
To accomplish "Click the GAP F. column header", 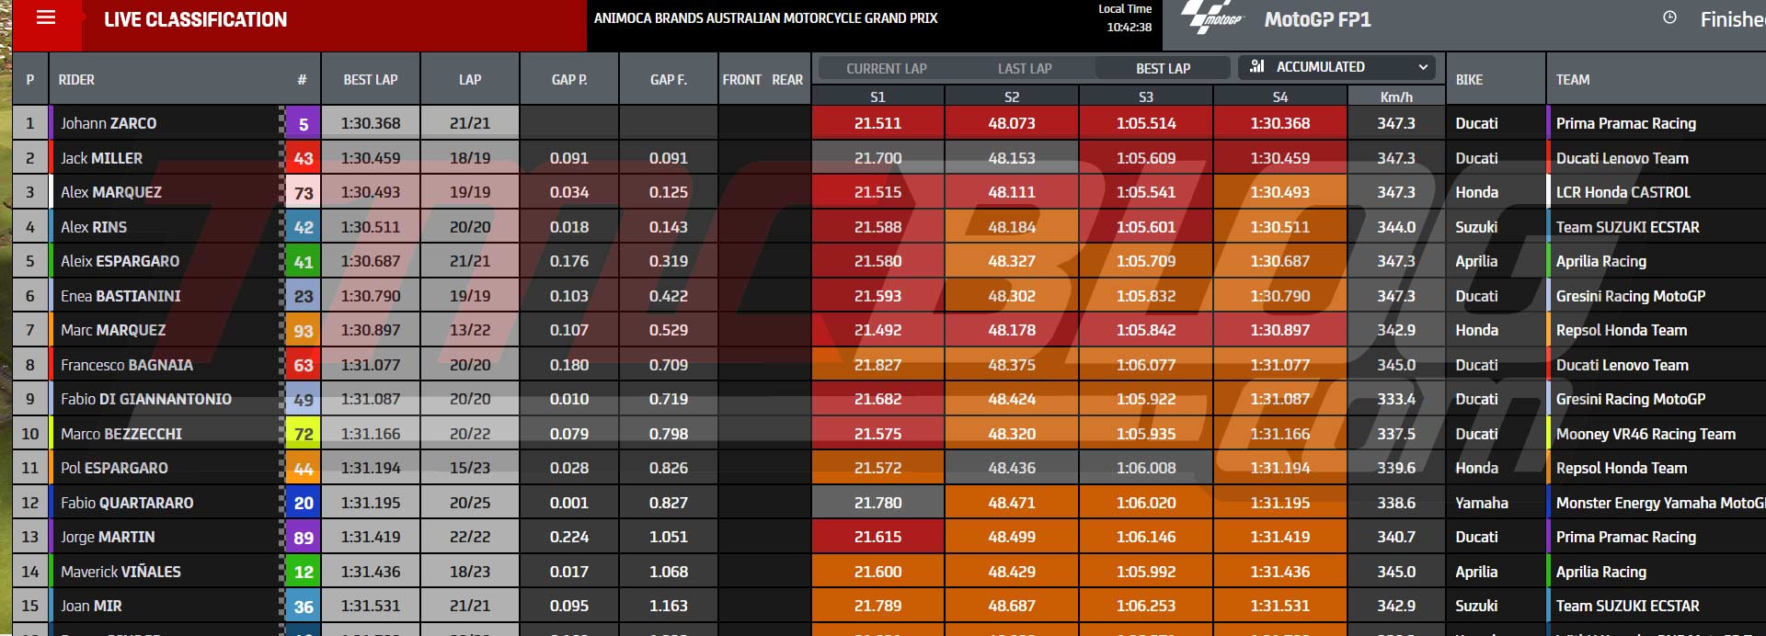I will pyautogui.click(x=669, y=80).
